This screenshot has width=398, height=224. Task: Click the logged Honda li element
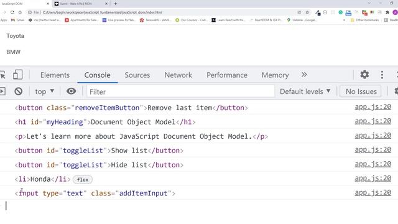[42, 179]
